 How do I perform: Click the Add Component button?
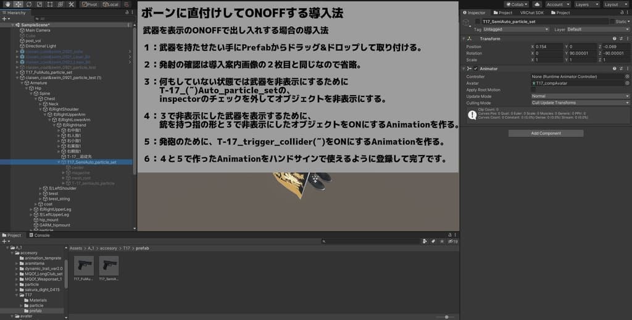(546, 133)
